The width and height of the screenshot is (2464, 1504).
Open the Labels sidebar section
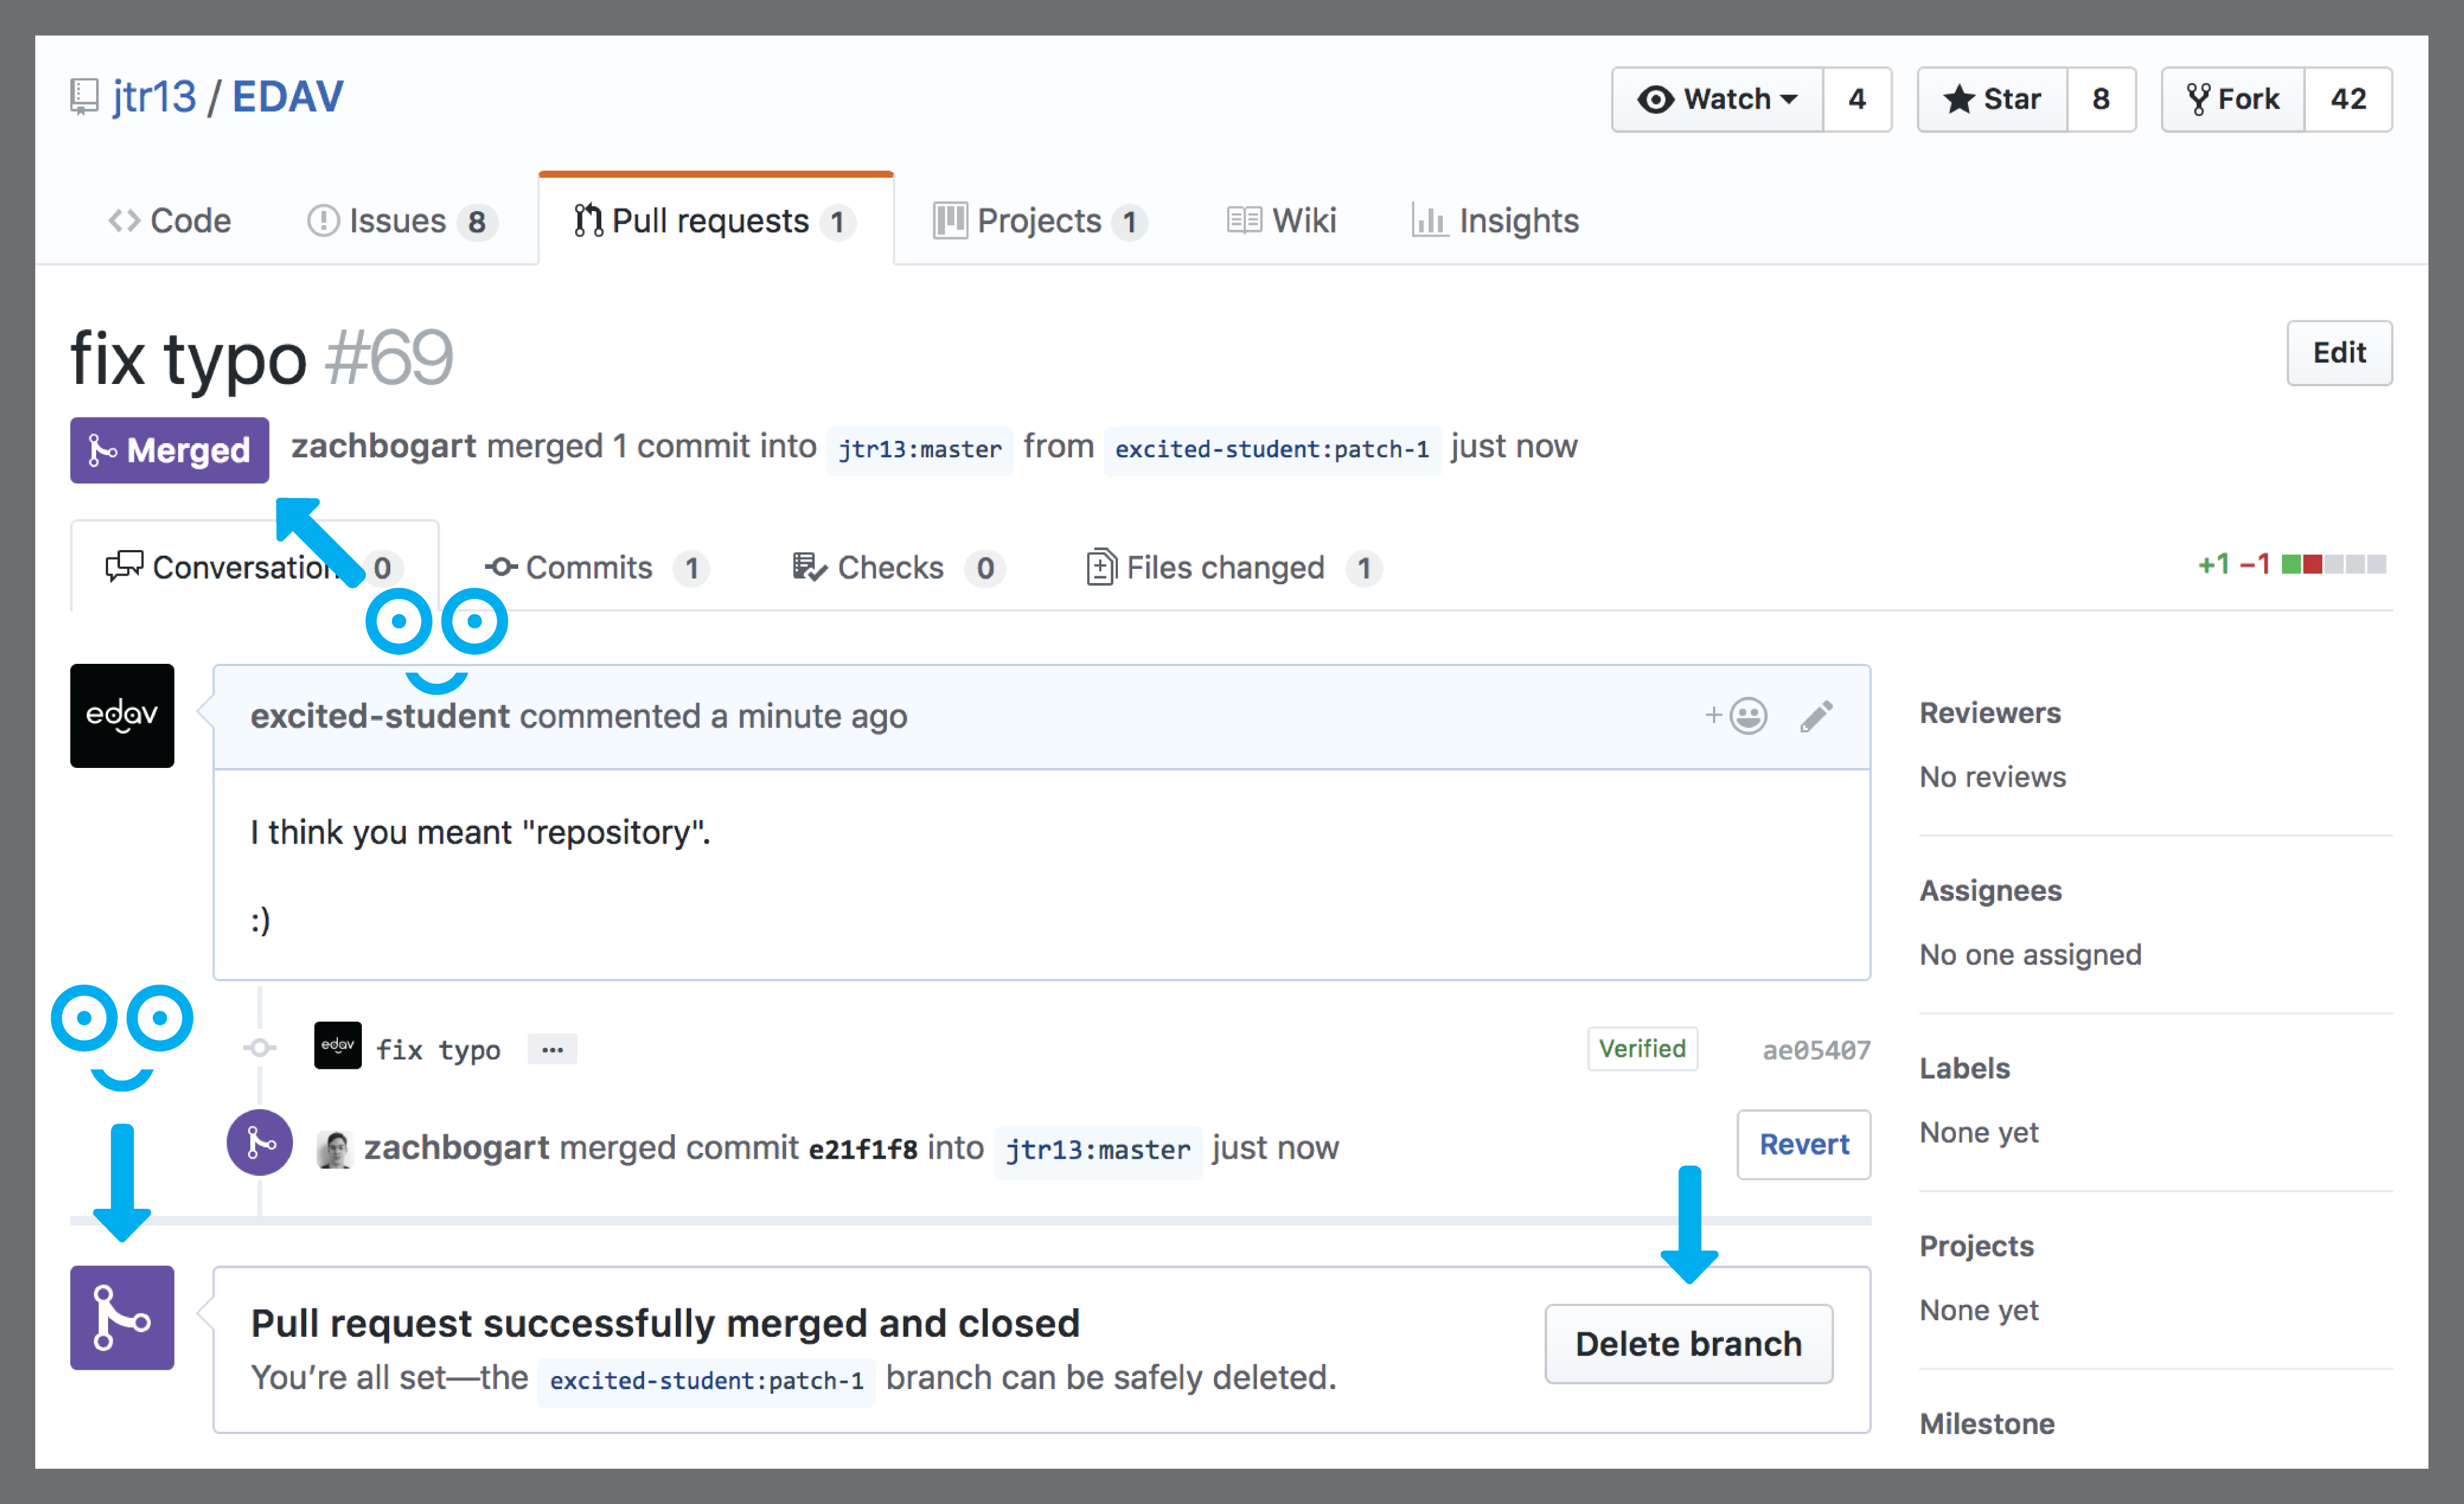tap(1964, 1069)
